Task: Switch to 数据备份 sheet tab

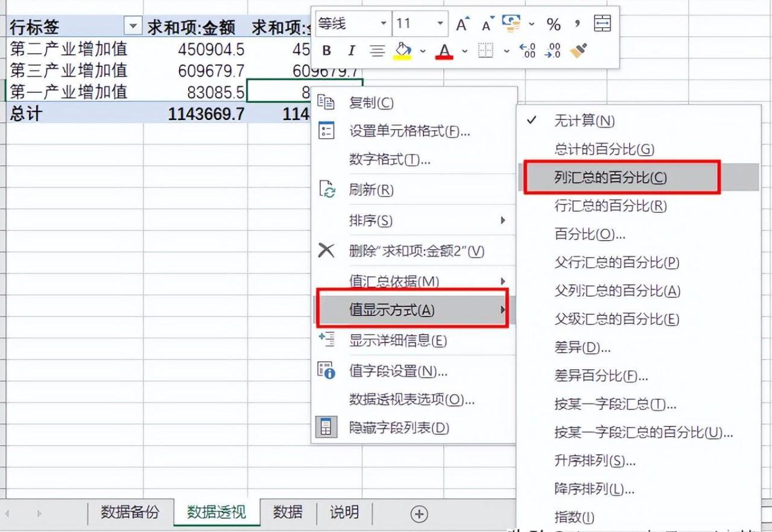Action: tap(130, 512)
